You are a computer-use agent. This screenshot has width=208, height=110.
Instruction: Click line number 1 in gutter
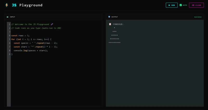pos(10,24)
